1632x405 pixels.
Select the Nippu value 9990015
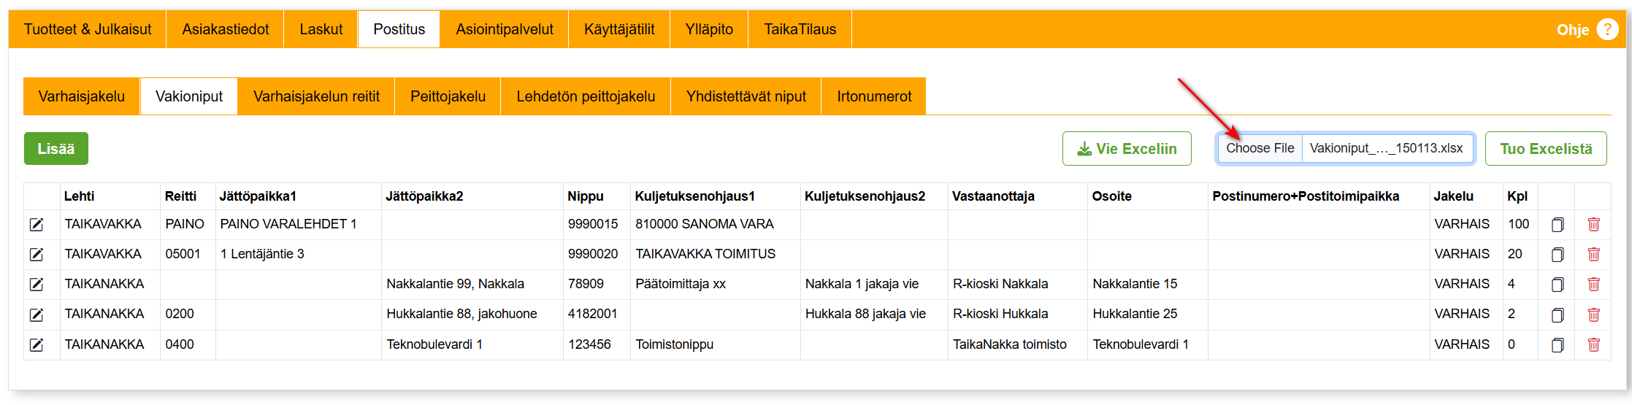coord(593,224)
